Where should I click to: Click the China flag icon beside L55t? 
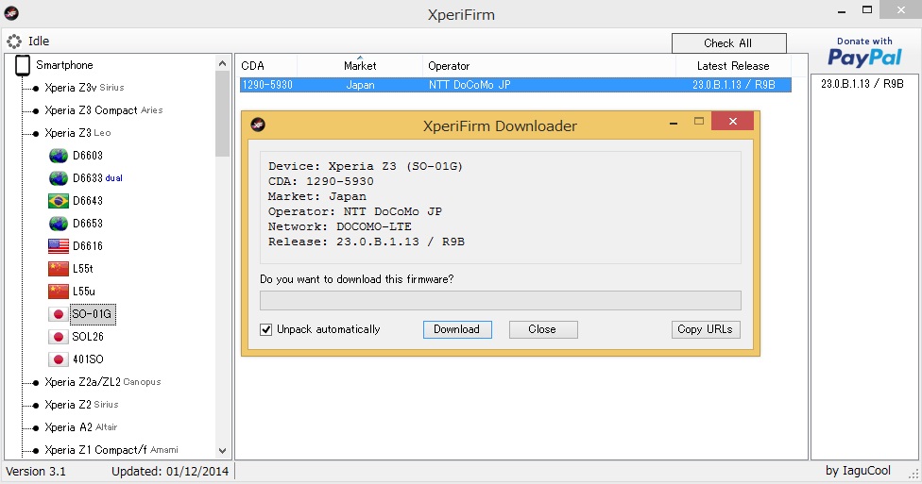[59, 269]
